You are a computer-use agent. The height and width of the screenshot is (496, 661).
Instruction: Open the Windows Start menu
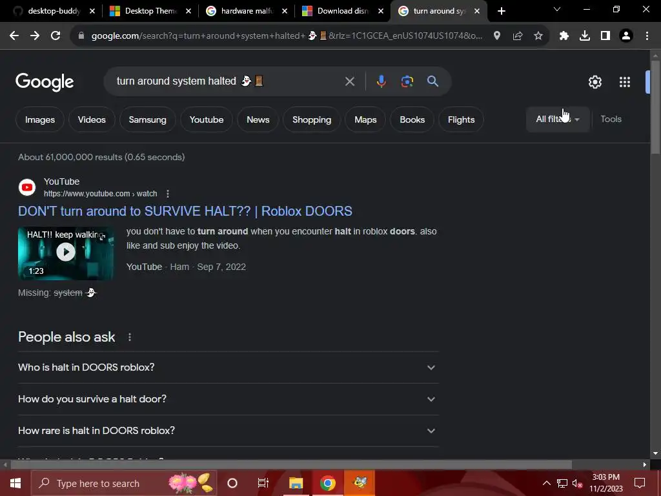pyautogui.click(x=15, y=483)
